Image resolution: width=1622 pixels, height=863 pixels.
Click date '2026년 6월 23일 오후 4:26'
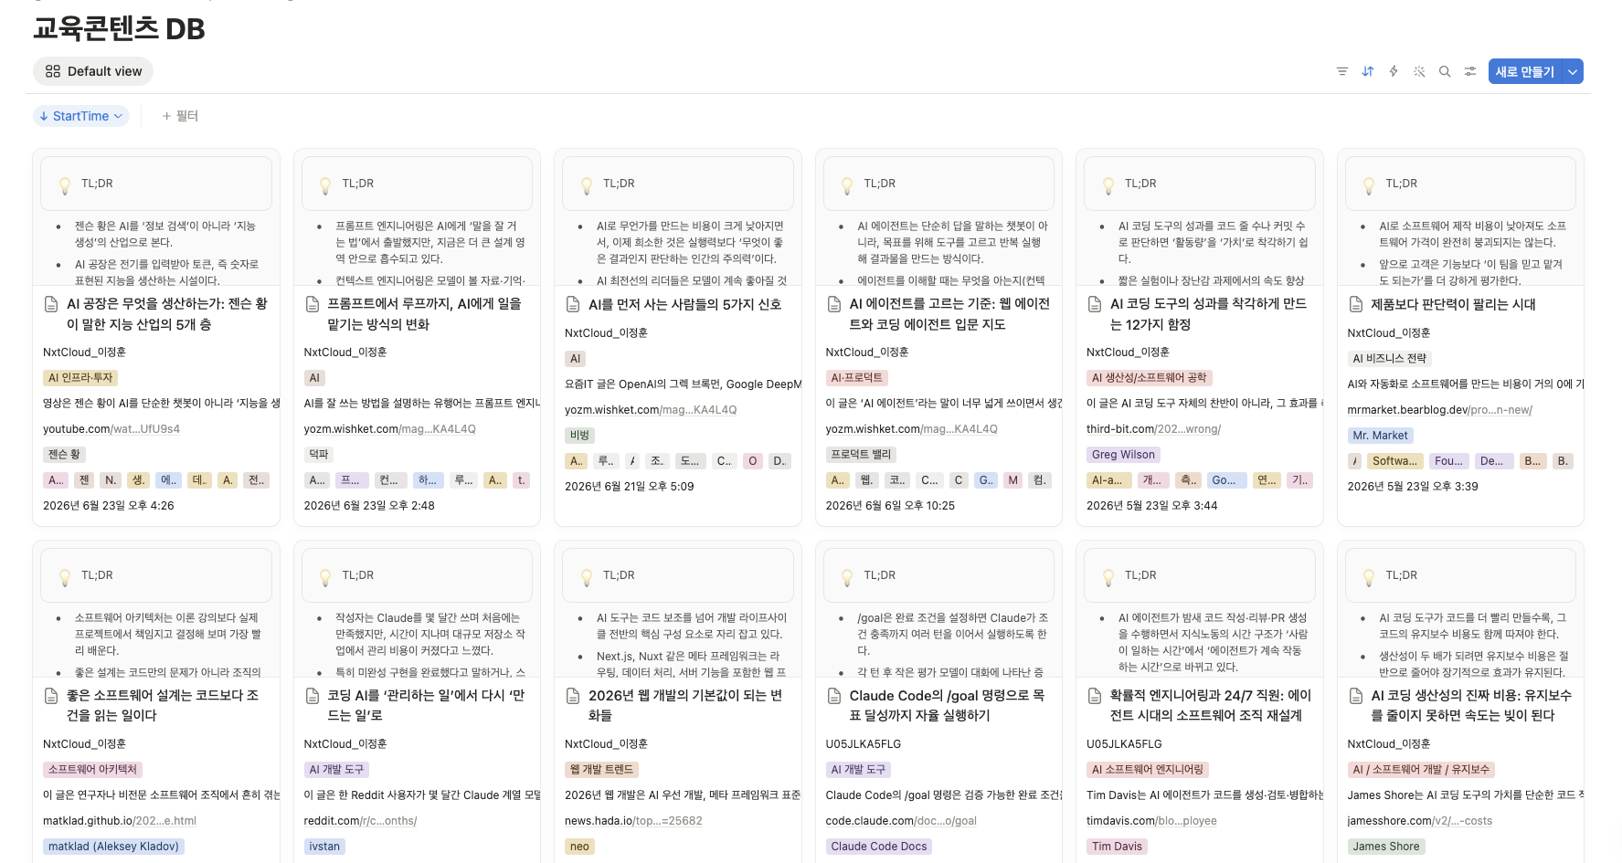coord(109,506)
